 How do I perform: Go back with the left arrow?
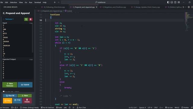55,2
